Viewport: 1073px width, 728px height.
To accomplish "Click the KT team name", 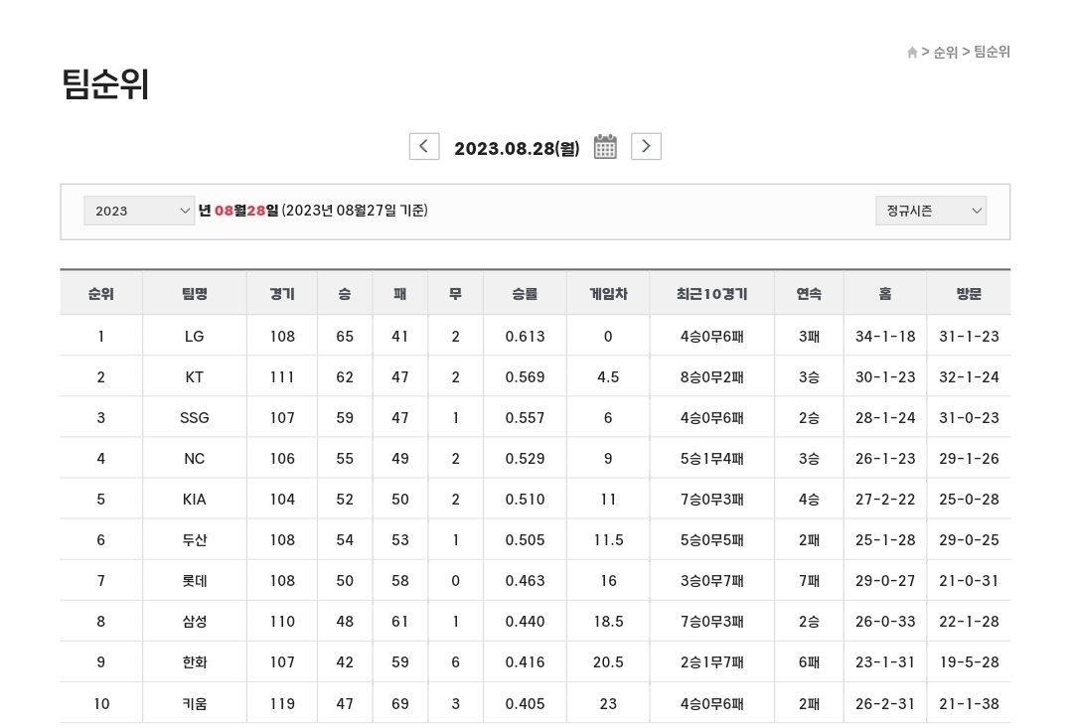I will click(195, 377).
